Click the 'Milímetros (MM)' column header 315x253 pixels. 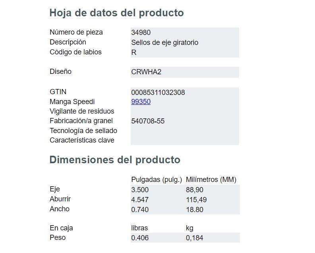point(211,180)
